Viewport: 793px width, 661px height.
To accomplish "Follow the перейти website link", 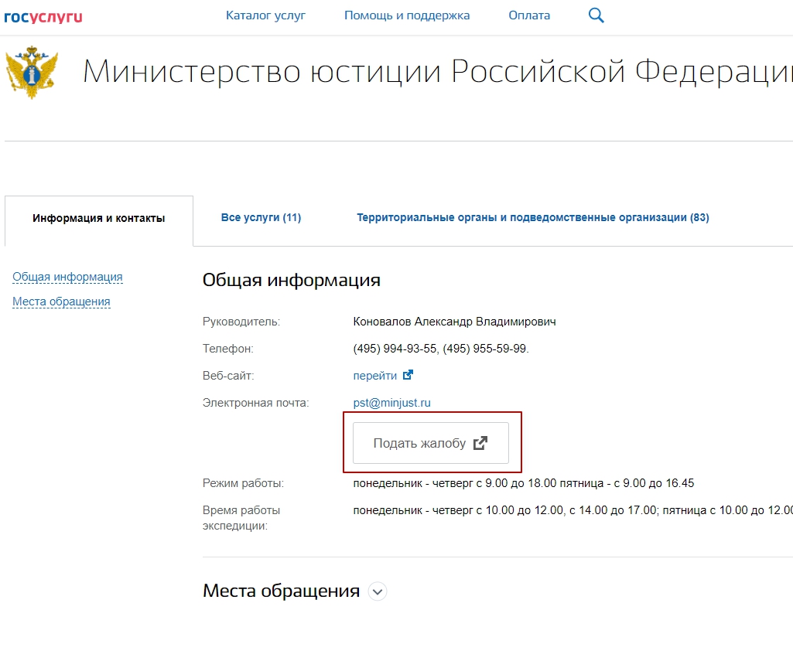I will [374, 376].
